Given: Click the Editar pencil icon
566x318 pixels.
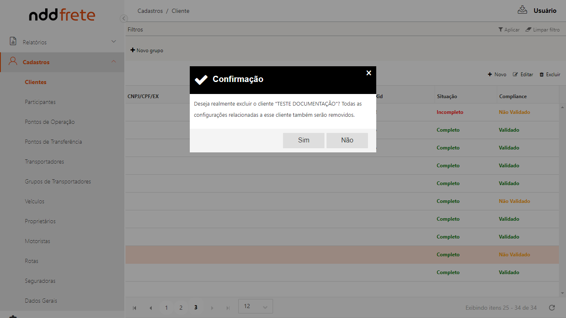Looking at the screenshot, I should tap(515, 75).
